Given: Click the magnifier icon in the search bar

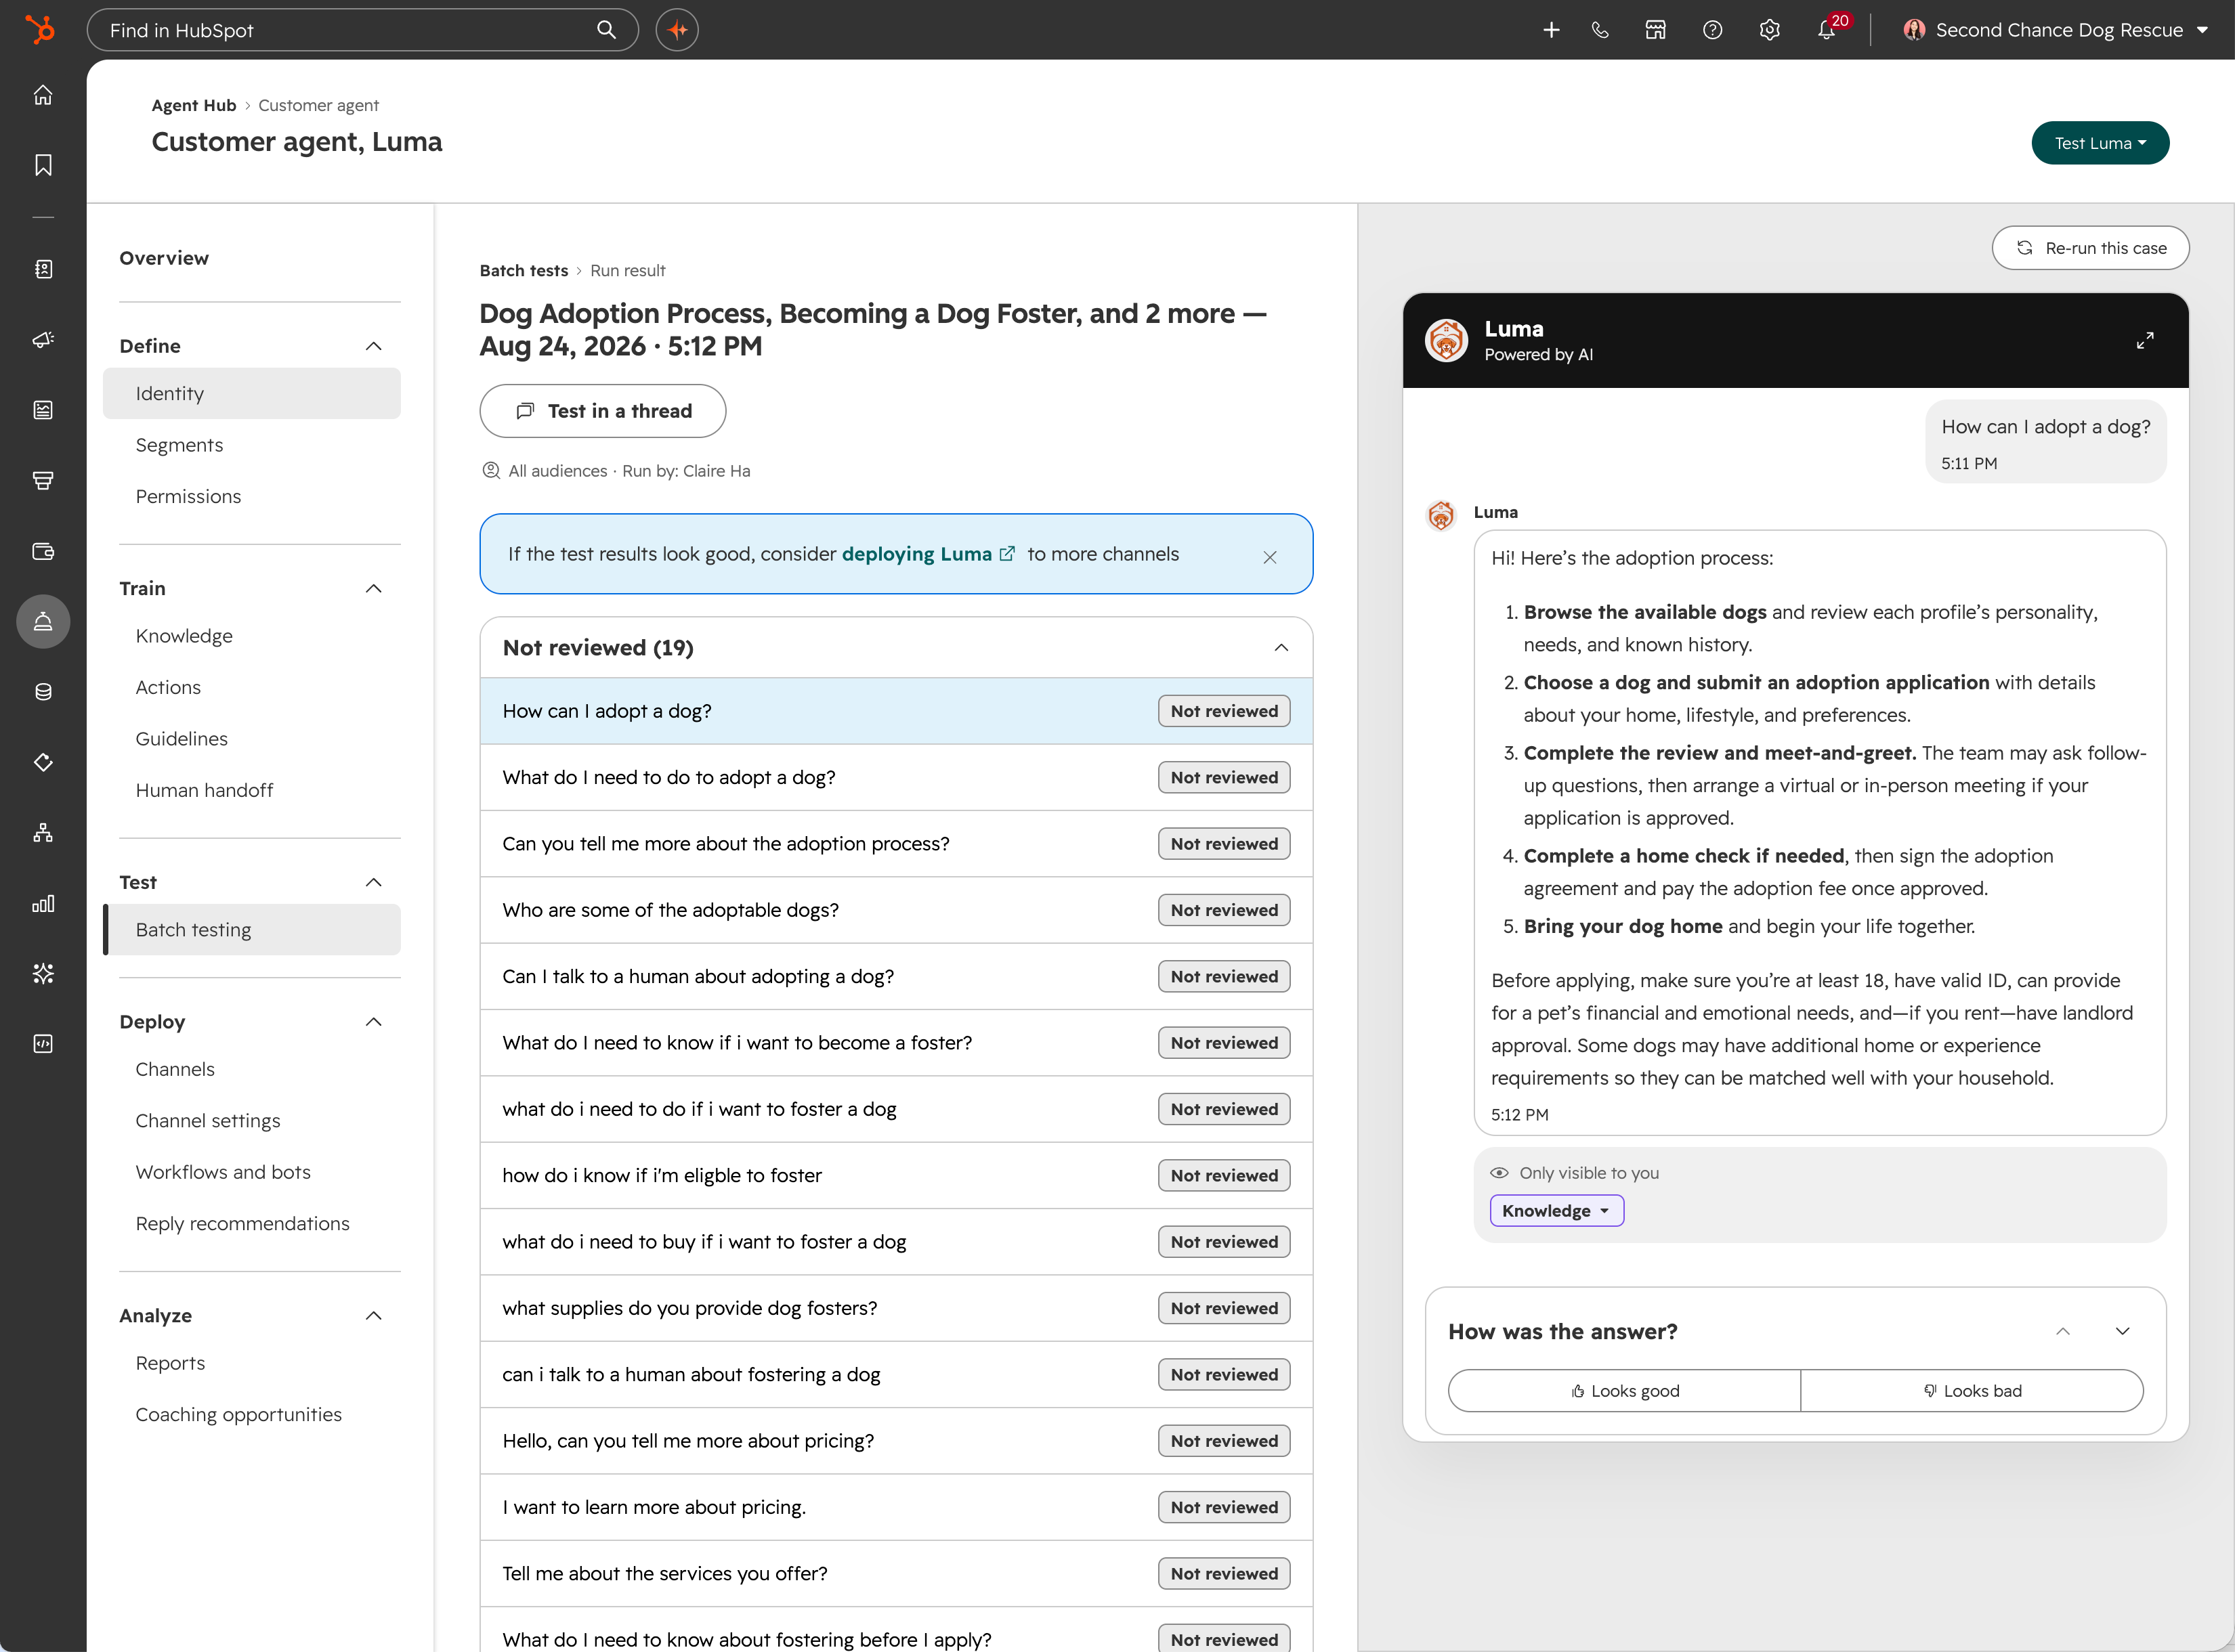Looking at the screenshot, I should click(606, 30).
